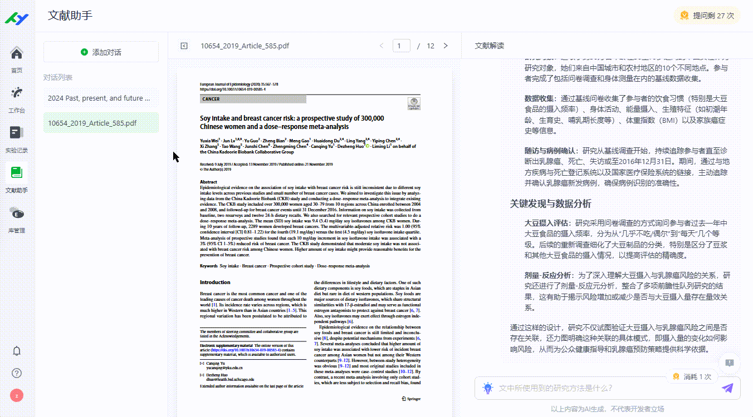Go to 首页 in the left sidebar
Viewport: 753px width, 417px height.
(x=17, y=58)
